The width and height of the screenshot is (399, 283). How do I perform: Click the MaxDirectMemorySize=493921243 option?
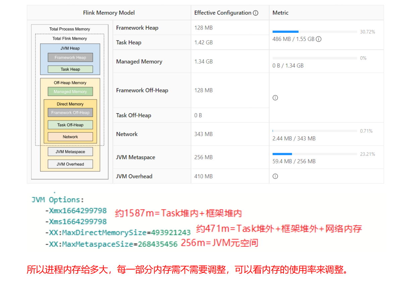(118, 233)
